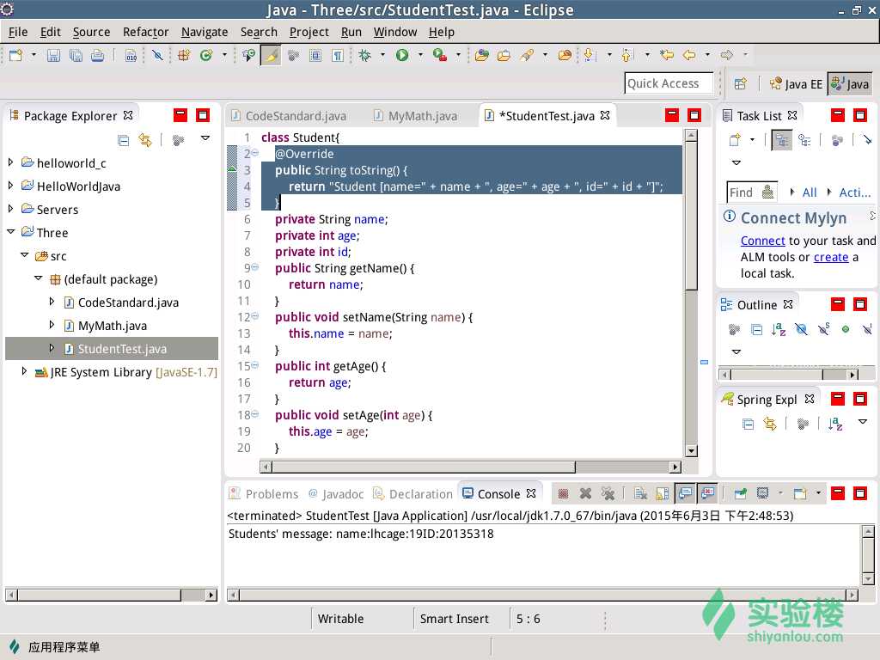This screenshot has width=880, height=660.
Task: Click Collapse All in Spring Explorer
Action: coord(749,424)
